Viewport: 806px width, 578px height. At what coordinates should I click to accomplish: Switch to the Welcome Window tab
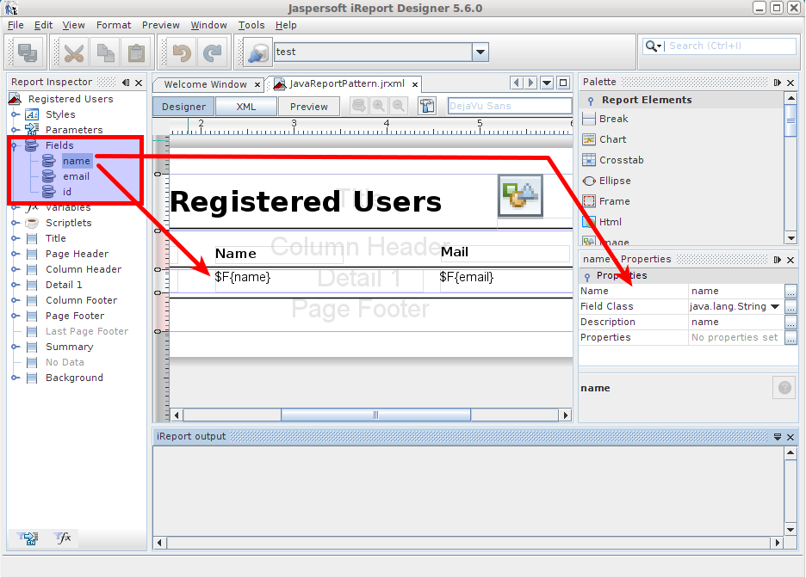click(205, 84)
